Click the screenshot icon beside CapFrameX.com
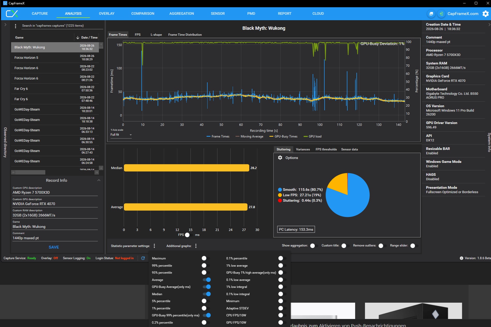Viewport: 491px width, 327px height. click(x=431, y=14)
